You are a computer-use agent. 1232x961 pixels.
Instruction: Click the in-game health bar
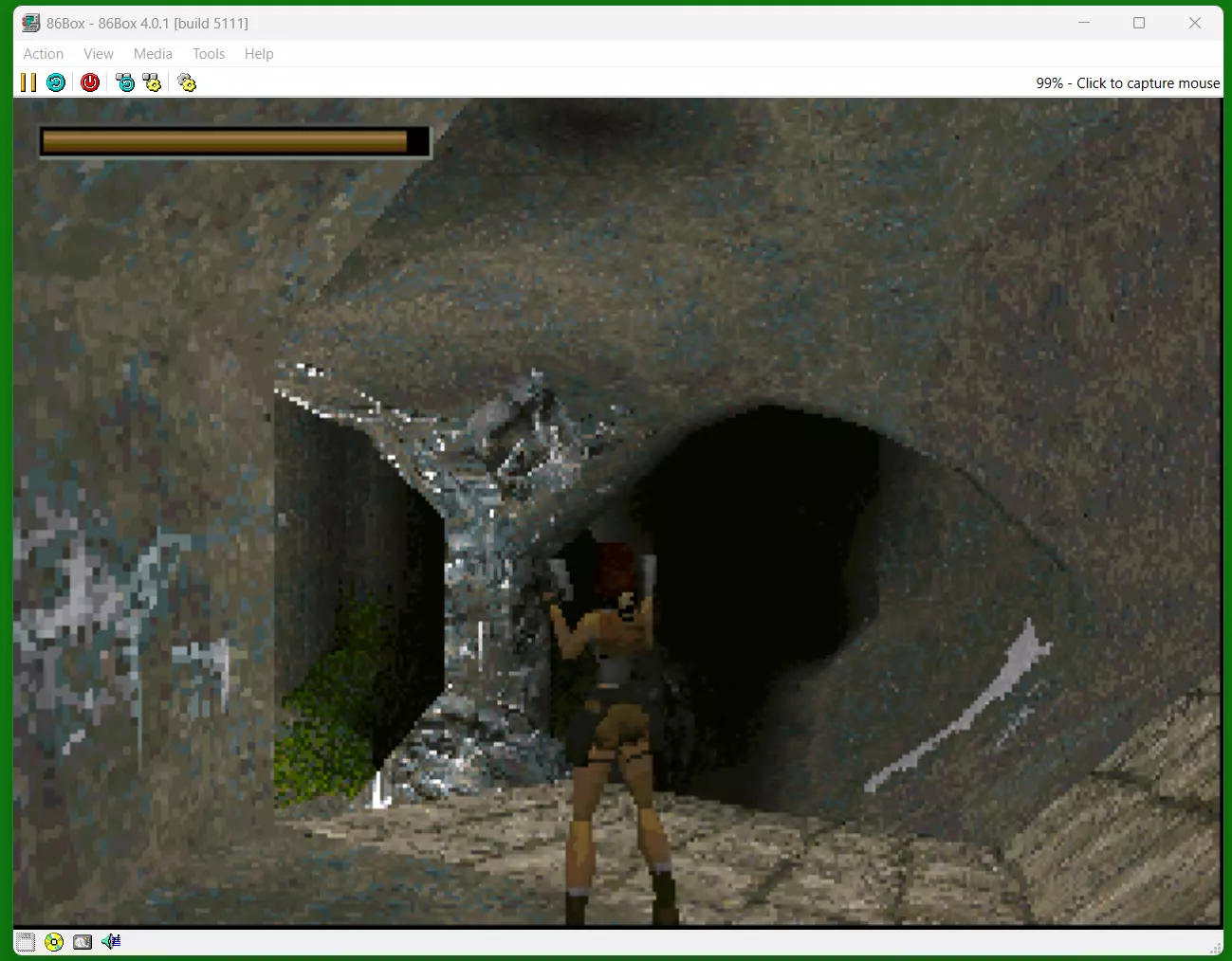[235, 142]
